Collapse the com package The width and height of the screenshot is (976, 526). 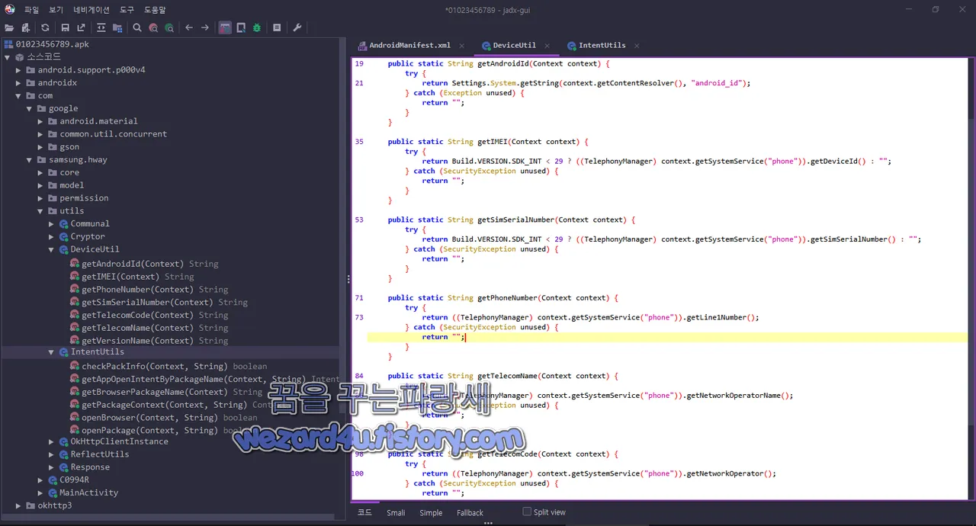19,96
